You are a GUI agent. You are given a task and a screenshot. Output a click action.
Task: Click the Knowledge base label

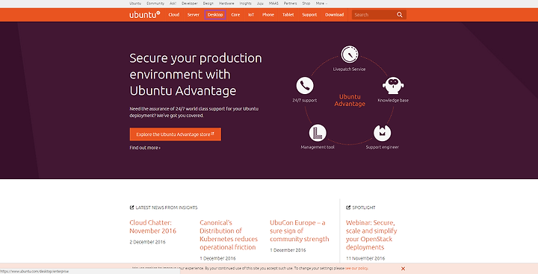point(393,101)
